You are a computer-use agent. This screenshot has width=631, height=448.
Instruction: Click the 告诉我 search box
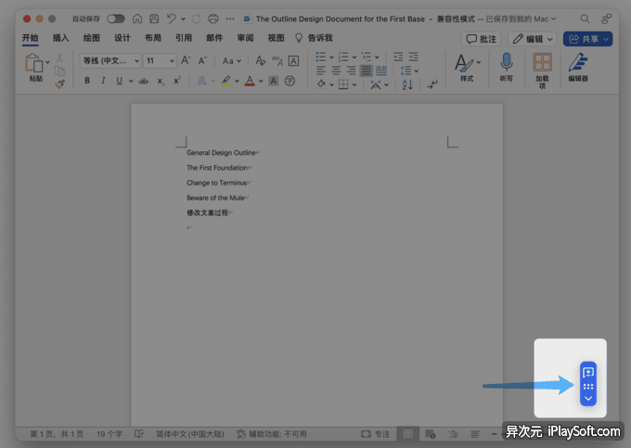click(x=315, y=38)
